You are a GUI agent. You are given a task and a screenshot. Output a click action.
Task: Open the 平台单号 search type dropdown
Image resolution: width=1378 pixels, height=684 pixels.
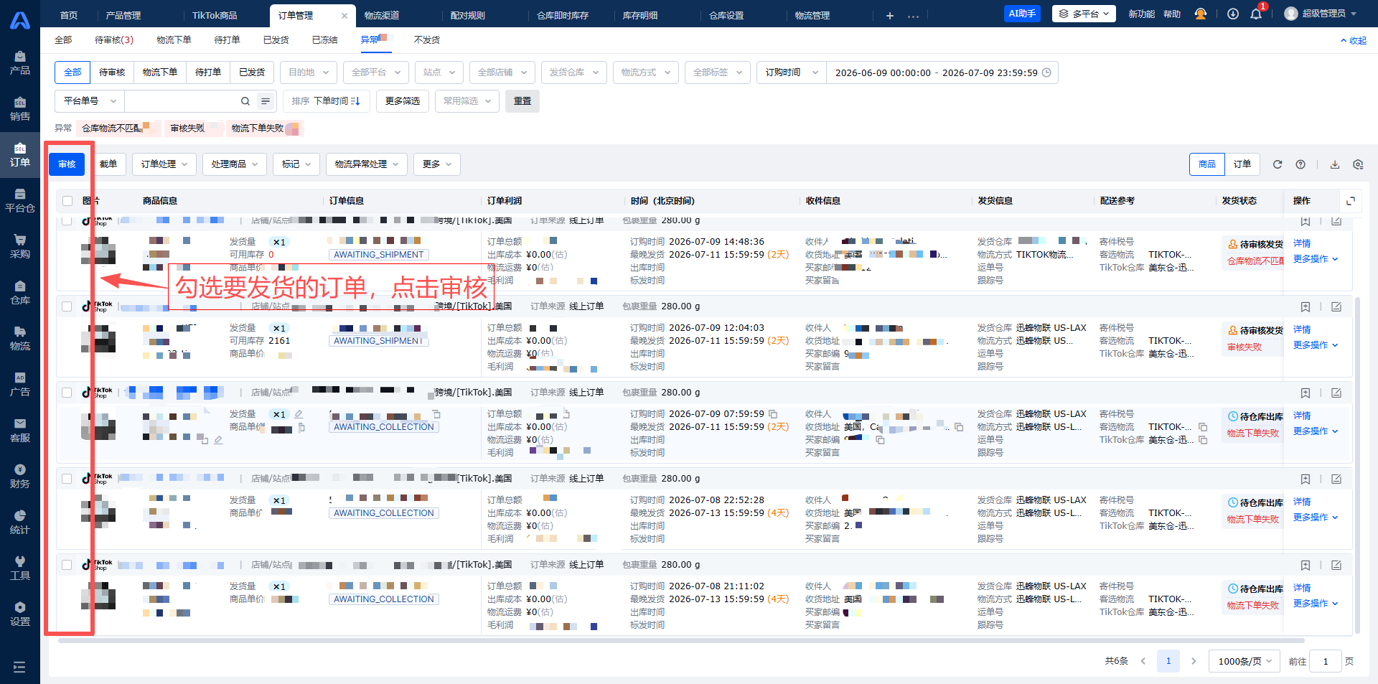click(x=90, y=101)
